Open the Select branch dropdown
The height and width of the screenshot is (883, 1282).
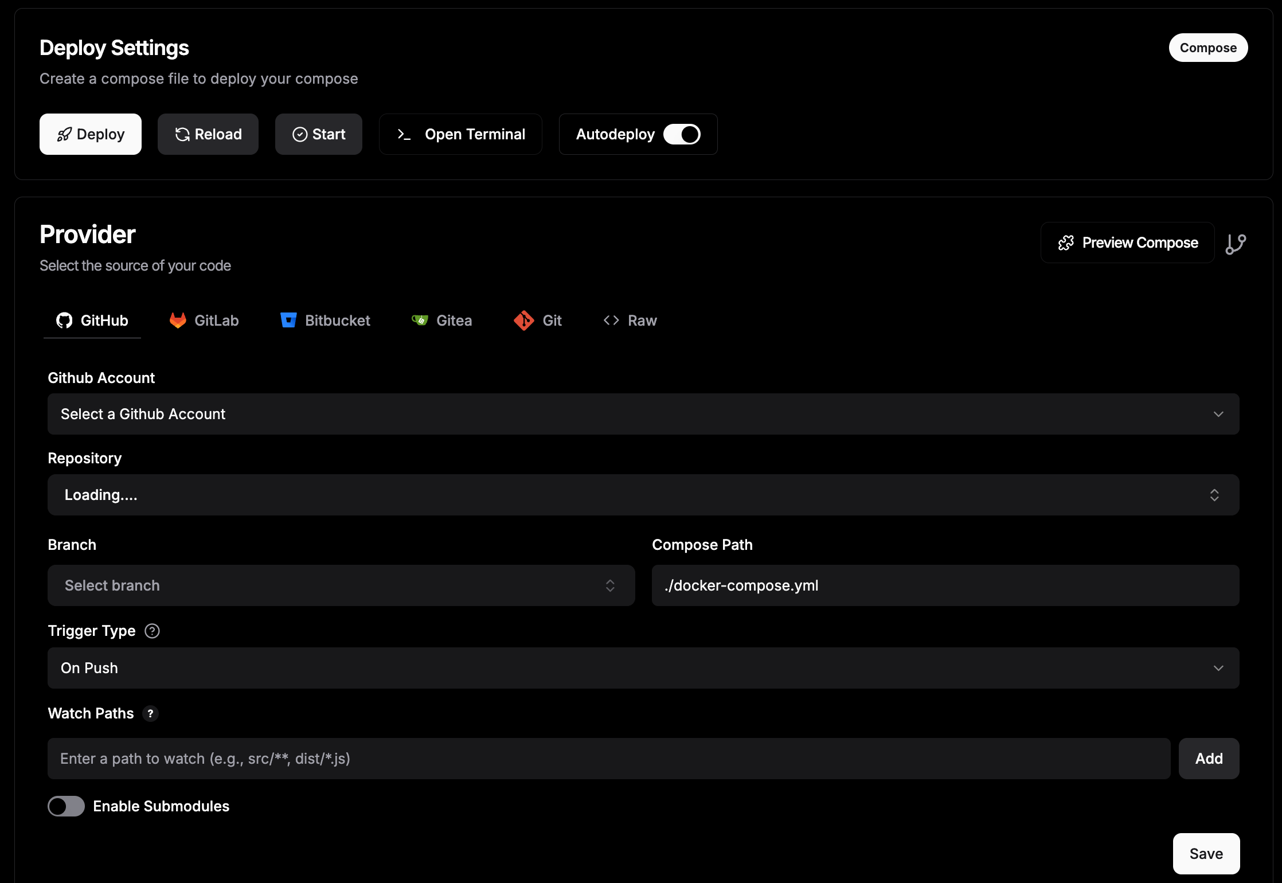tap(341, 585)
